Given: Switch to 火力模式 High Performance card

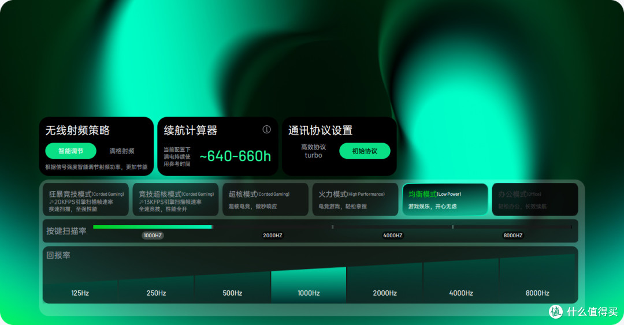Looking at the screenshot, I should (355, 199).
